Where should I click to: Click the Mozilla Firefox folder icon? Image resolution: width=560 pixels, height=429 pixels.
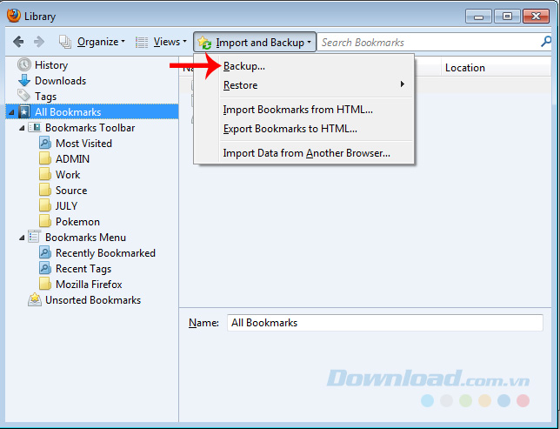45,284
